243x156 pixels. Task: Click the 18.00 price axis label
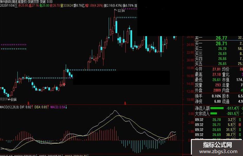[190, 68]
